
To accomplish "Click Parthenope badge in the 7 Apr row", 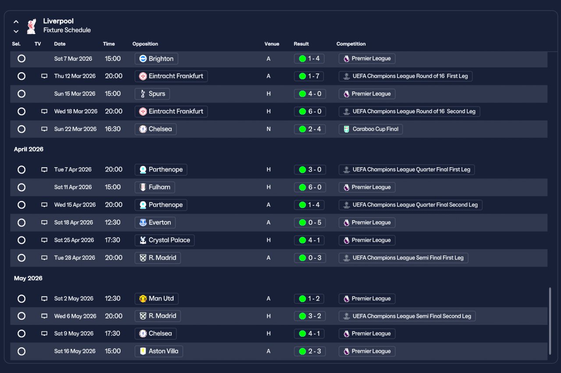I will coord(143,169).
